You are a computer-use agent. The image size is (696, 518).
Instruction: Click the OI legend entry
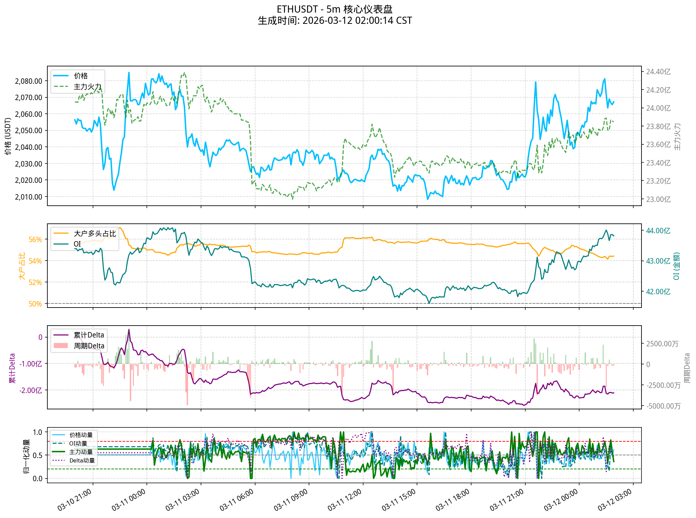77,244
